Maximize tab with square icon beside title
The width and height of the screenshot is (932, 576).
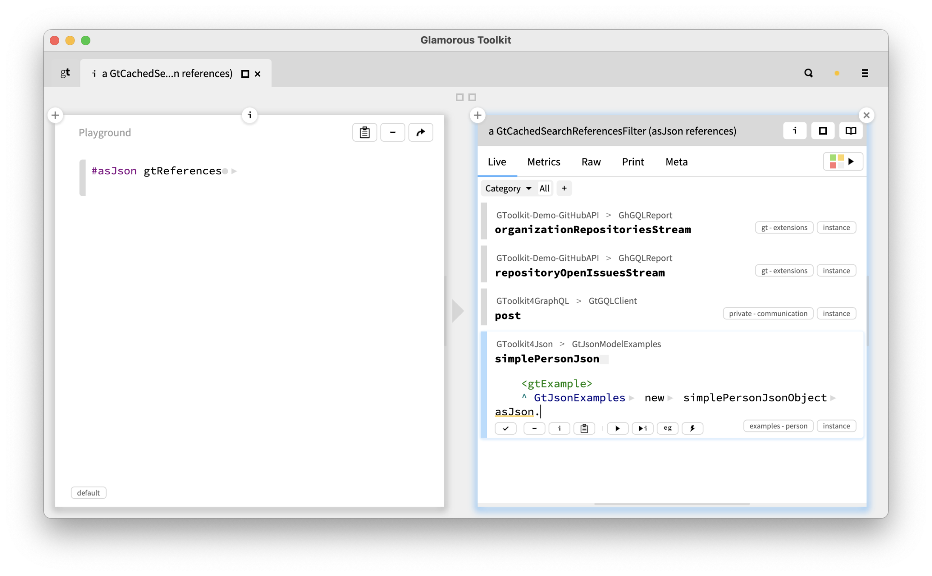[x=245, y=74]
